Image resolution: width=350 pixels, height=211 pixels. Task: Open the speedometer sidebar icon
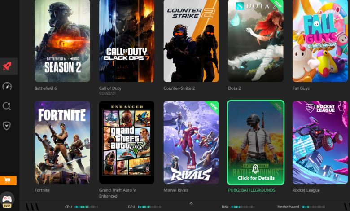(7, 86)
